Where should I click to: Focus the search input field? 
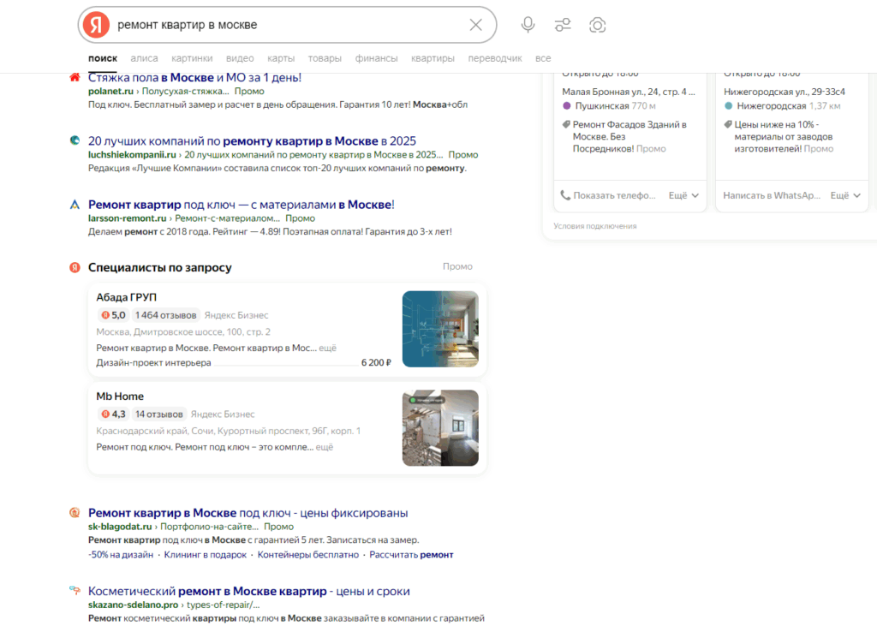288,25
